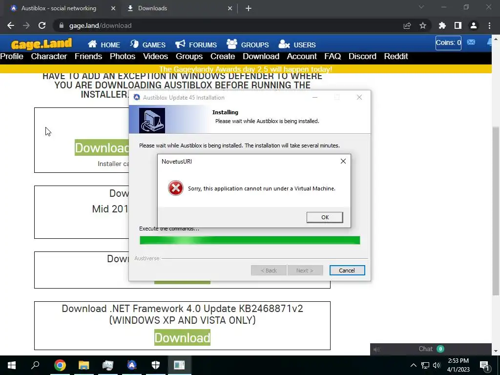The height and width of the screenshot is (375, 500).
Task: Open the Groups link in the black bar
Action: pos(189,57)
